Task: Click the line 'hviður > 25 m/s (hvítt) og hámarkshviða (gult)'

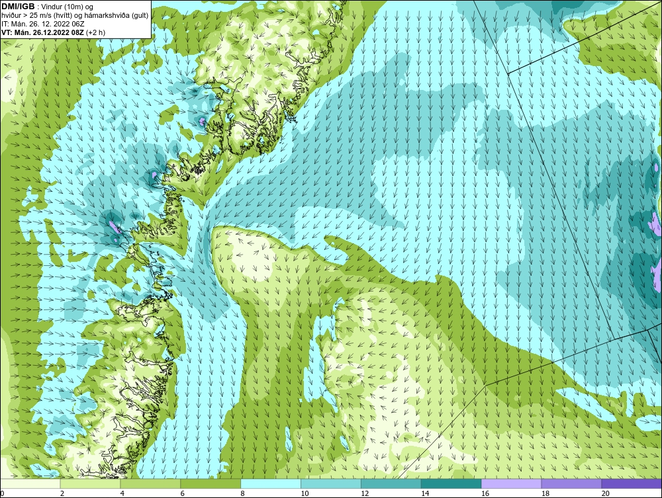Action: (x=75, y=15)
